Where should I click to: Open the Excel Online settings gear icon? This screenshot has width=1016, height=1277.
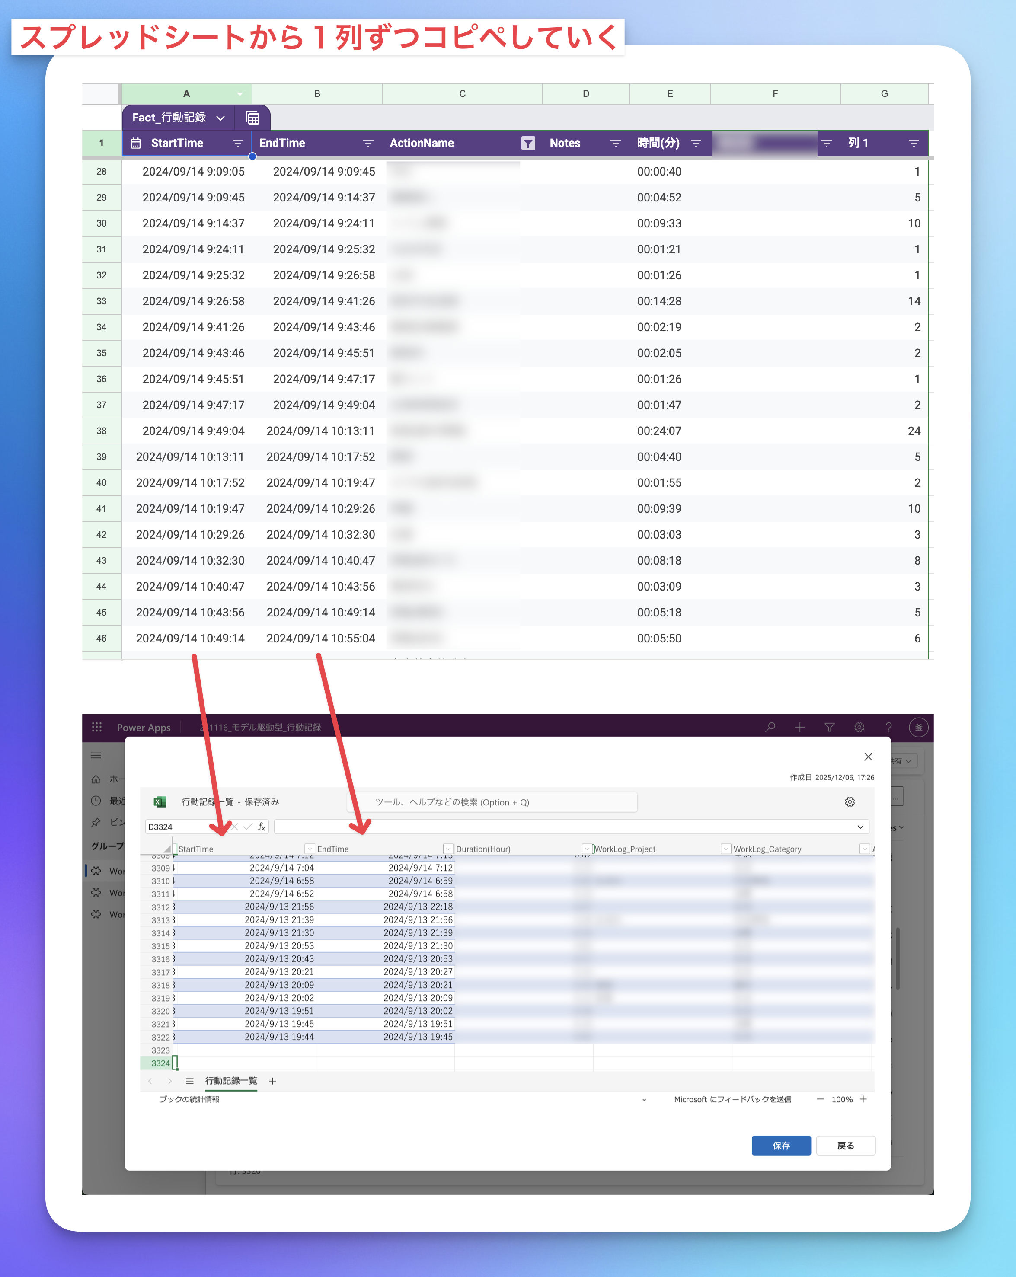[x=850, y=801]
